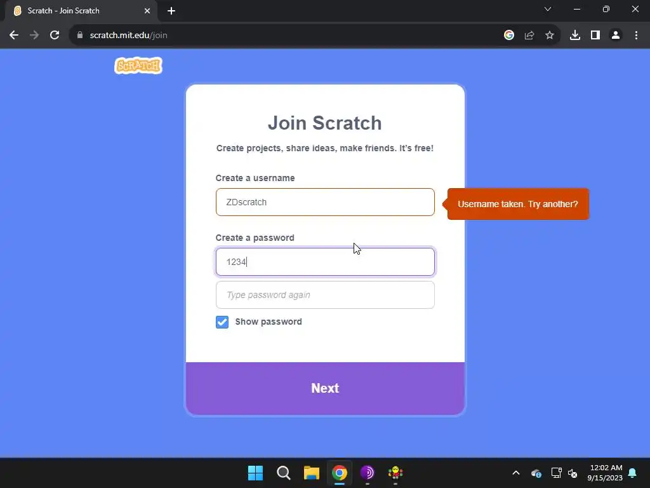
Task: Open network settings tray icon
Action: pos(556,473)
